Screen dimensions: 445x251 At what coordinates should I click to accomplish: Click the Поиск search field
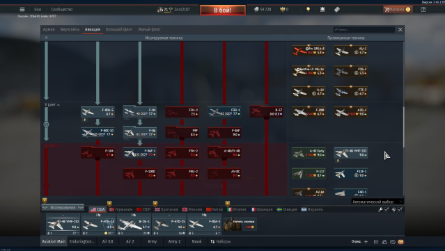point(364,29)
